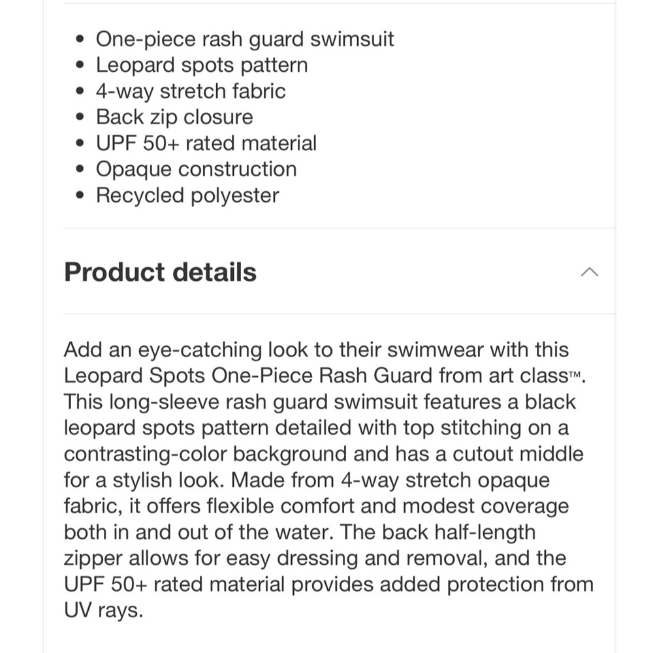The height and width of the screenshot is (653, 653).
Task: Click 'contrasting-color background' phrase in description
Action: coord(205,454)
